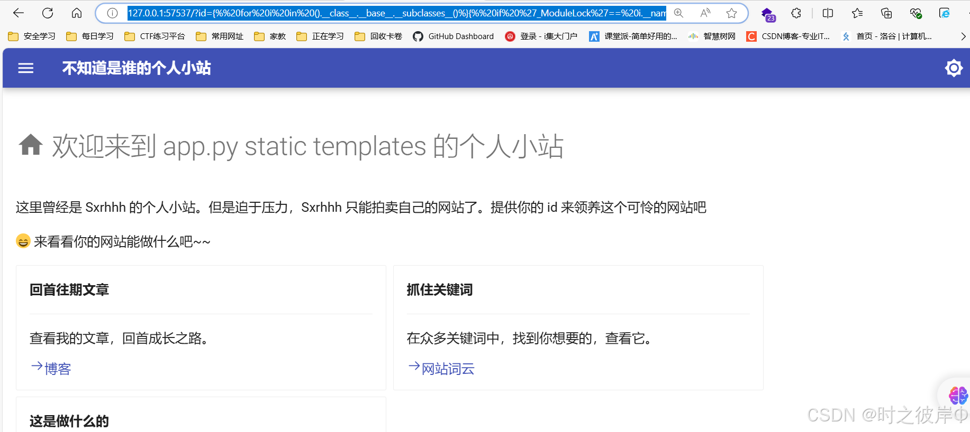Expand the bookmarks bar overflow chevron
The image size is (970, 432).
[963, 36]
